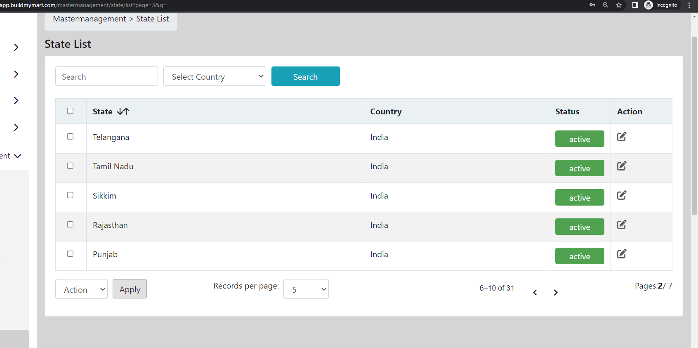
Task: Expand the first sidebar menu chevron
Action: click(x=16, y=47)
